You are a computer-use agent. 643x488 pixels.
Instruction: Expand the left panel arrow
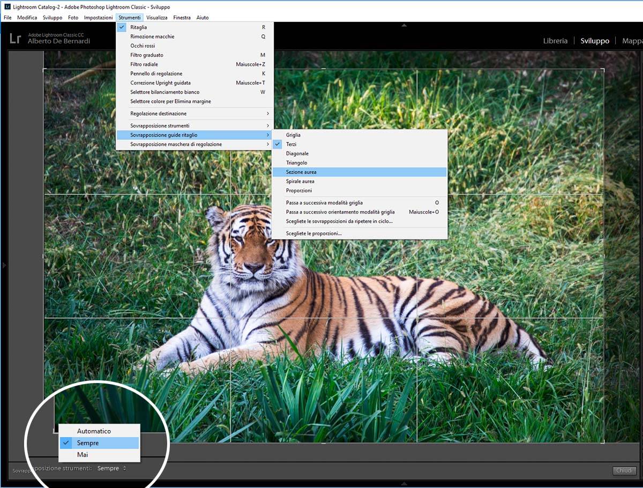[4, 265]
